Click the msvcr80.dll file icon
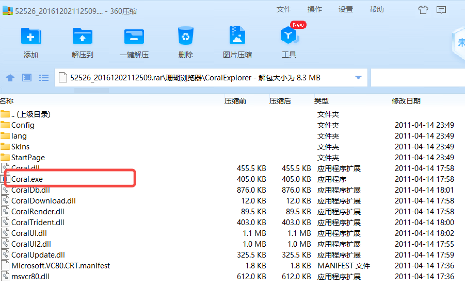Image resolution: width=465 pixels, height=290 pixels. [x=5, y=277]
